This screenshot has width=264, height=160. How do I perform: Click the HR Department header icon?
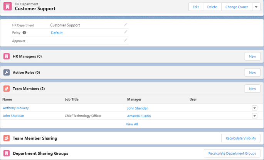pos(7,7)
